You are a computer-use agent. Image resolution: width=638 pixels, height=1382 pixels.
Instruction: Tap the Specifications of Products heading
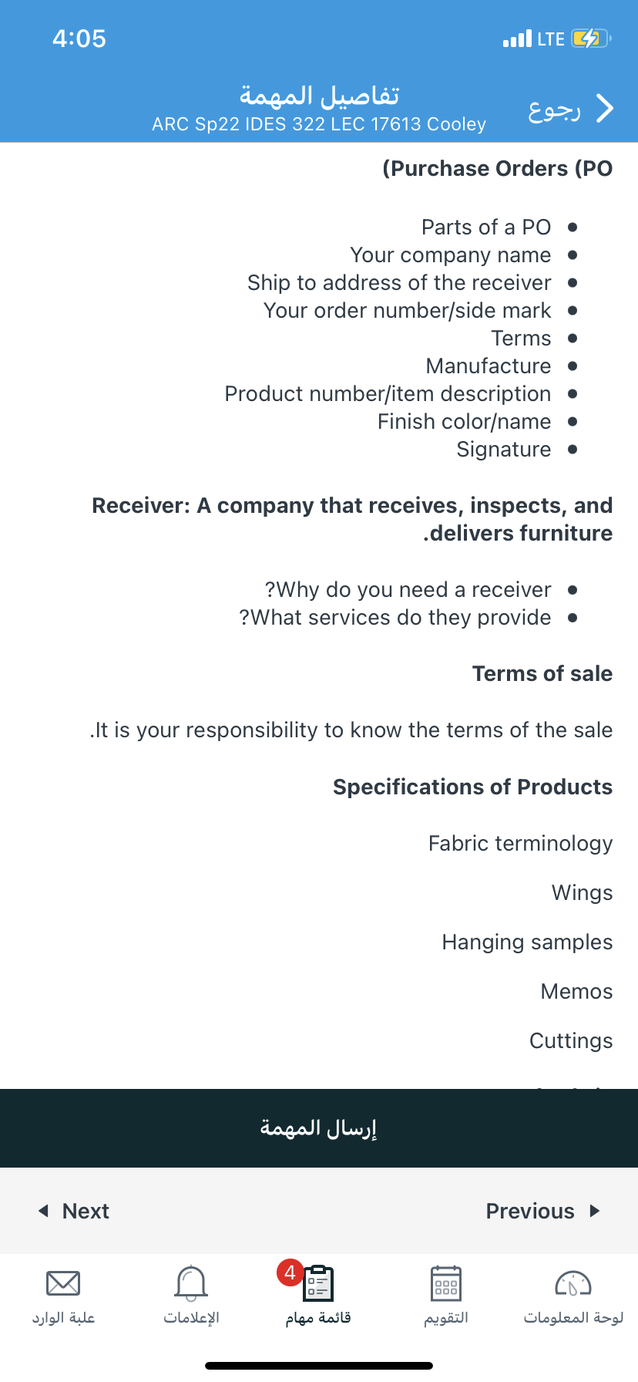point(473,787)
